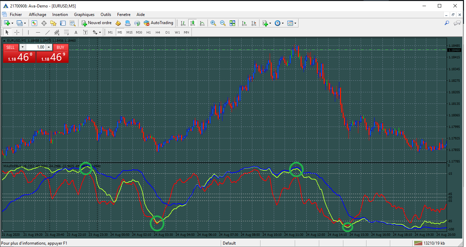The width and height of the screenshot is (466, 247).
Task: Zoom in on the chart
Action: tap(213, 23)
